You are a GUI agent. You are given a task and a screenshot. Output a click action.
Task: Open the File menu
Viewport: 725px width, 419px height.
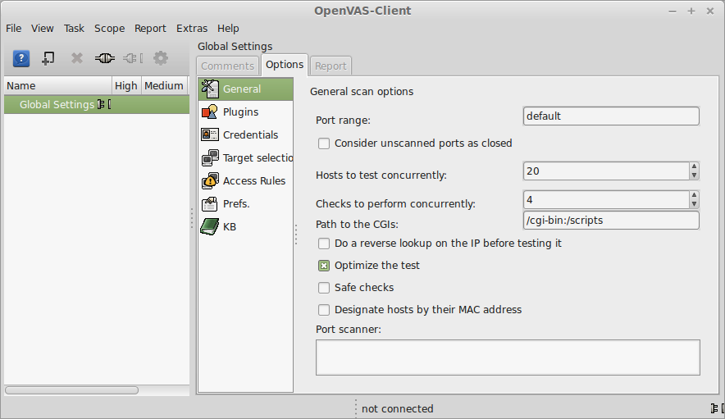(x=13, y=28)
